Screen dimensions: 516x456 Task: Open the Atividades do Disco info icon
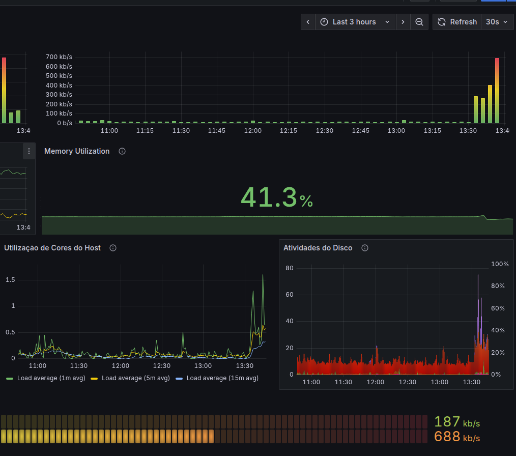(365, 248)
